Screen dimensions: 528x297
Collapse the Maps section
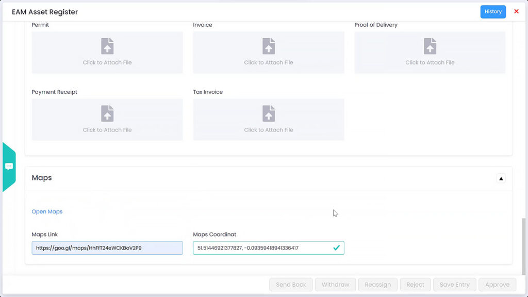point(501,178)
